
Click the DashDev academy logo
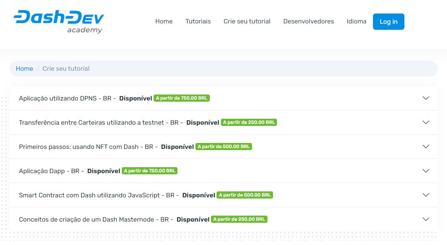(x=59, y=21)
